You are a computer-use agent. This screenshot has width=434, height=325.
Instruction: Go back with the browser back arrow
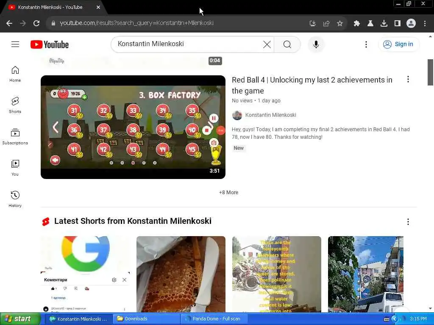(9, 23)
